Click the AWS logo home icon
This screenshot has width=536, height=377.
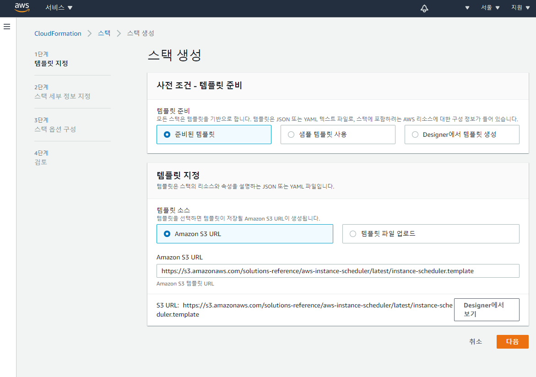pos(22,7)
